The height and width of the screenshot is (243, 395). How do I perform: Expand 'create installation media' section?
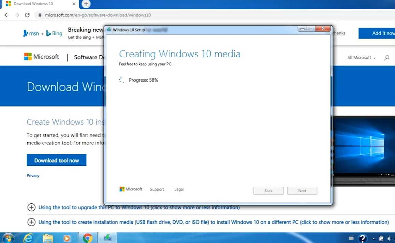(x=213, y=222)
